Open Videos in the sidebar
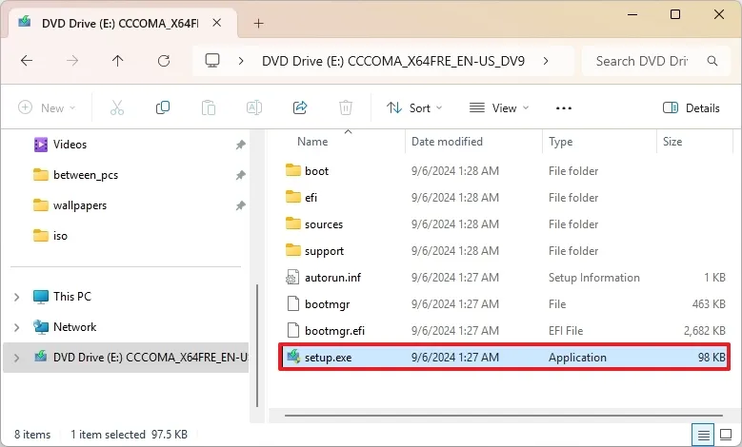Image resolution: width=742 pixels, height=447 pixels. coord(70,145)
